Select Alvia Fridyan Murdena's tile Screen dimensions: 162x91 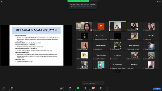coord(134,45)
